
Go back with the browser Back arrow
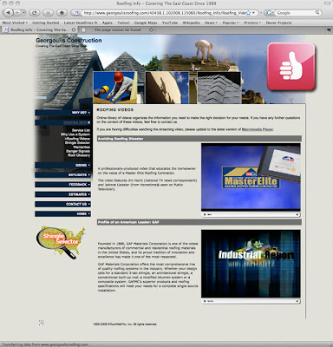coord(8,13)
